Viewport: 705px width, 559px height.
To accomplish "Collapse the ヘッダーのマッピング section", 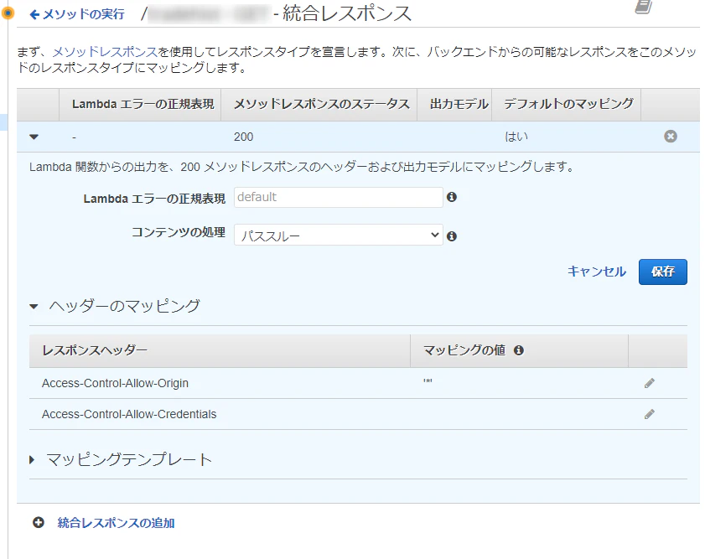I will point(34,307).
